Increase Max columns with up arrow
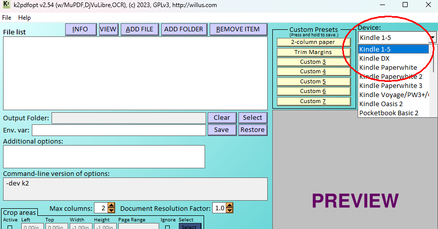 pos(111,206)
